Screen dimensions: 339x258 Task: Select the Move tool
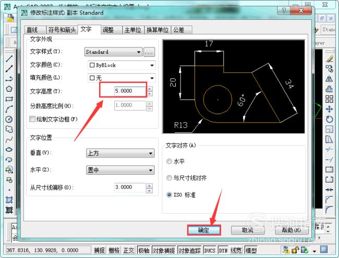329,109
